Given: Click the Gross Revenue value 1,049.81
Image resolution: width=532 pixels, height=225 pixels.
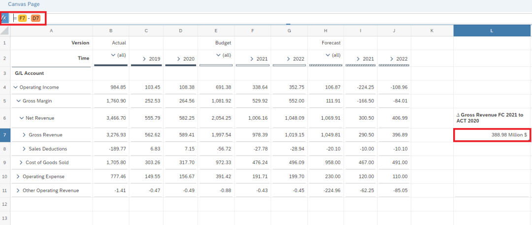Looking at the screenshot, I should (330, 135).
